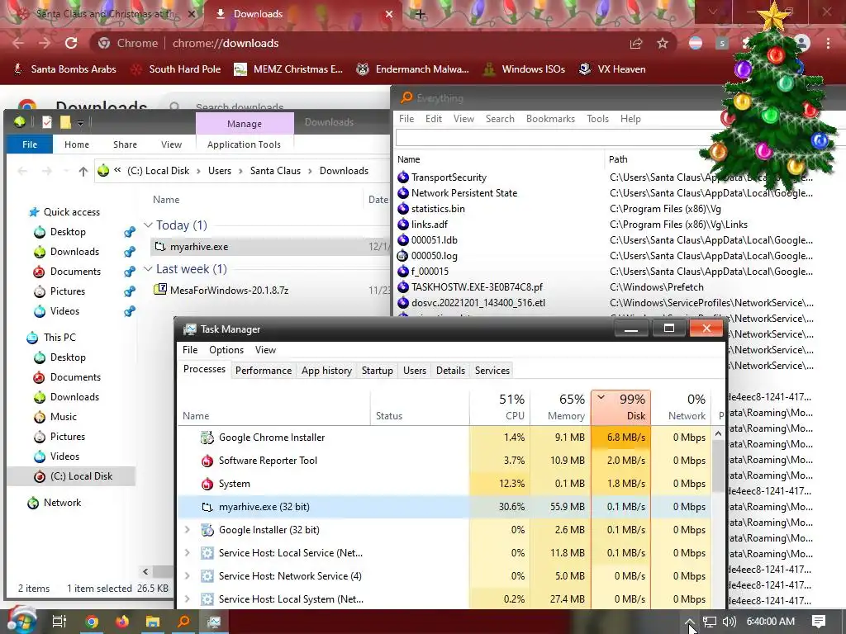This screenshot has width=846, height=634.
Task: Select statistics.bin result in Everything
Action: (x=438, y=209)
